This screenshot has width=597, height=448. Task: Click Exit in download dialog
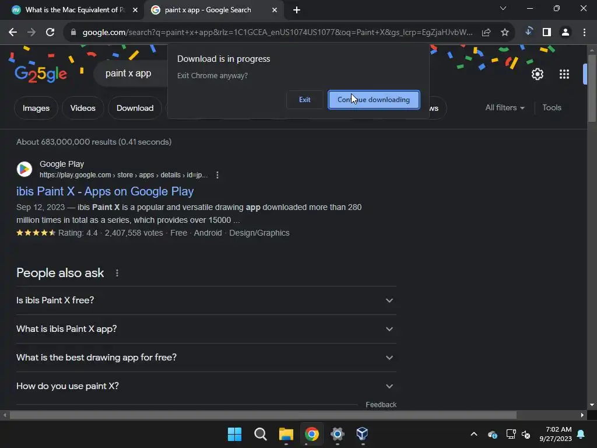click(x=304, y=100)
